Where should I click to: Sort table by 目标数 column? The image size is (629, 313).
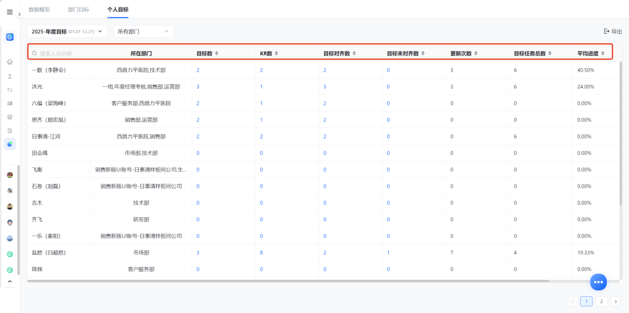click(x=217, y=54)
